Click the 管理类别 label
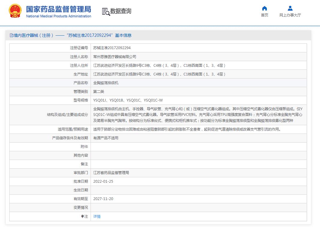Screen dimensions: 320x227 pos(81,92)
